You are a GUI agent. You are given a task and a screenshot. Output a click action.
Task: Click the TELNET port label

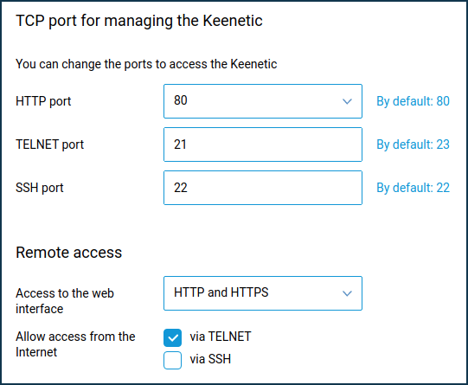coord(49,144)
